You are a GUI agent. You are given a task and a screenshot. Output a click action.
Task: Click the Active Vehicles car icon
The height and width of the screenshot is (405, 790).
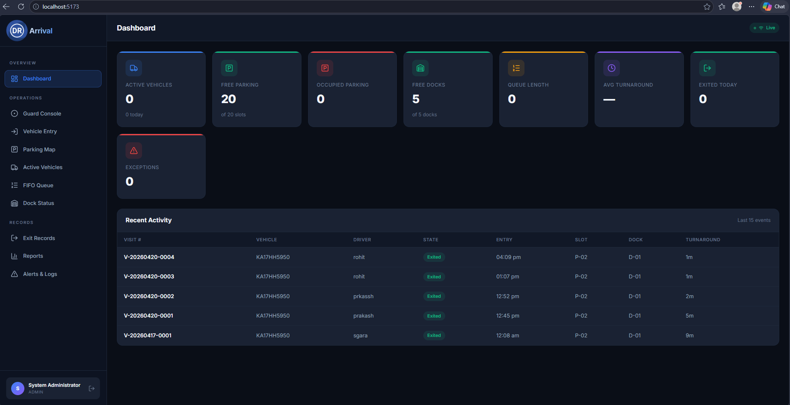(133, 68)
